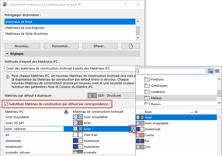
Task: Click Matériau IFC column header
Action: 34,112
